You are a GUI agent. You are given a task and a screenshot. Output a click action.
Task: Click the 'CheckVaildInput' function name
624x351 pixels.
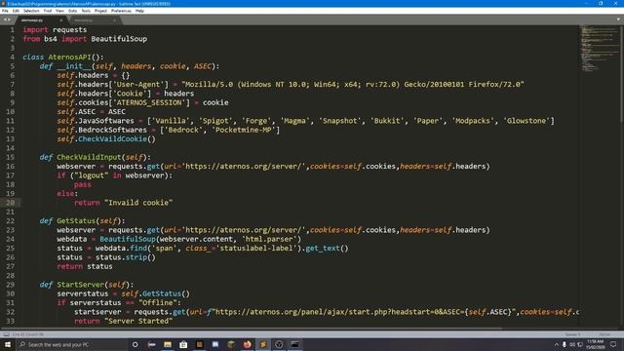click(x=89, y=157)
